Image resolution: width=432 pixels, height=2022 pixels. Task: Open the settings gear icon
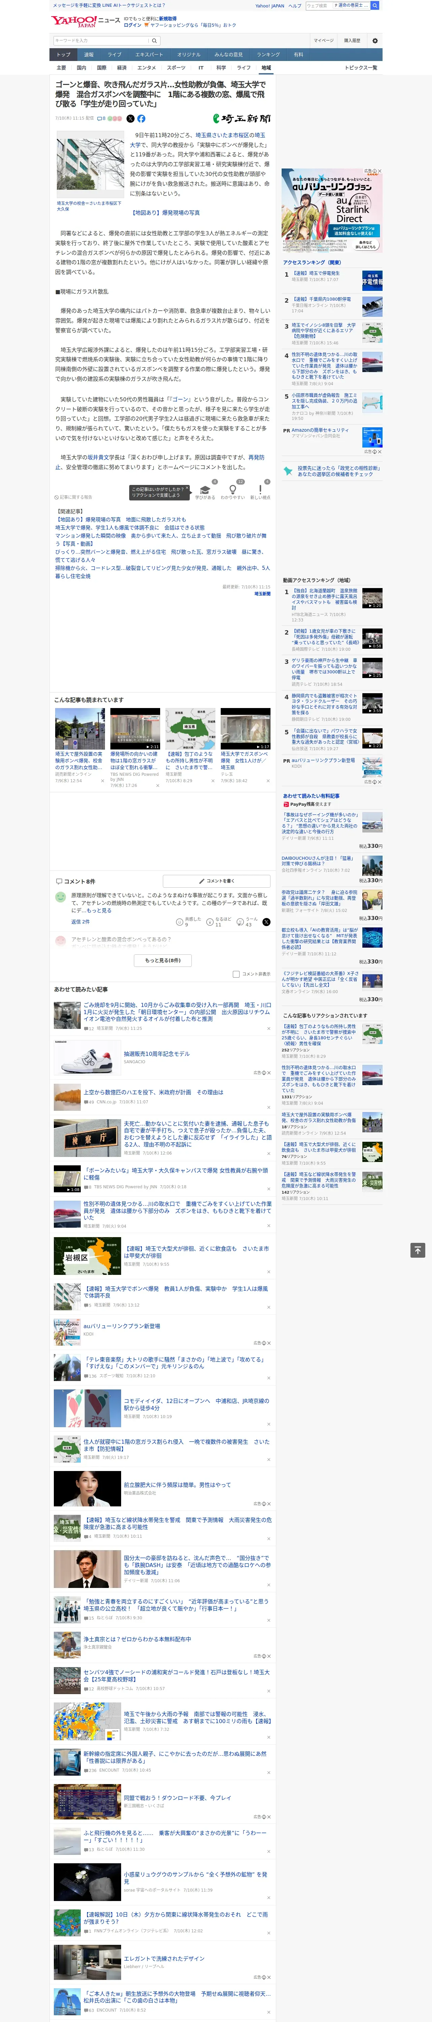[x=375, y=41]
